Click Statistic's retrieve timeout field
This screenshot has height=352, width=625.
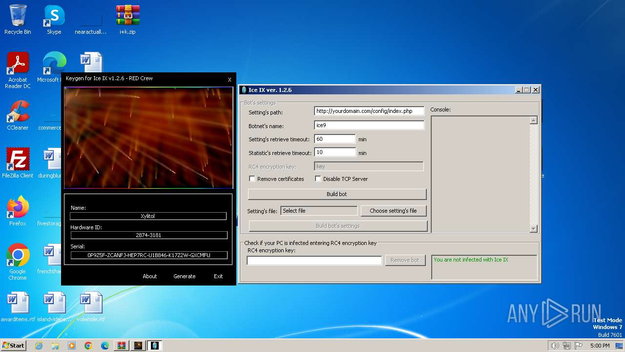[x=335, y=153]
